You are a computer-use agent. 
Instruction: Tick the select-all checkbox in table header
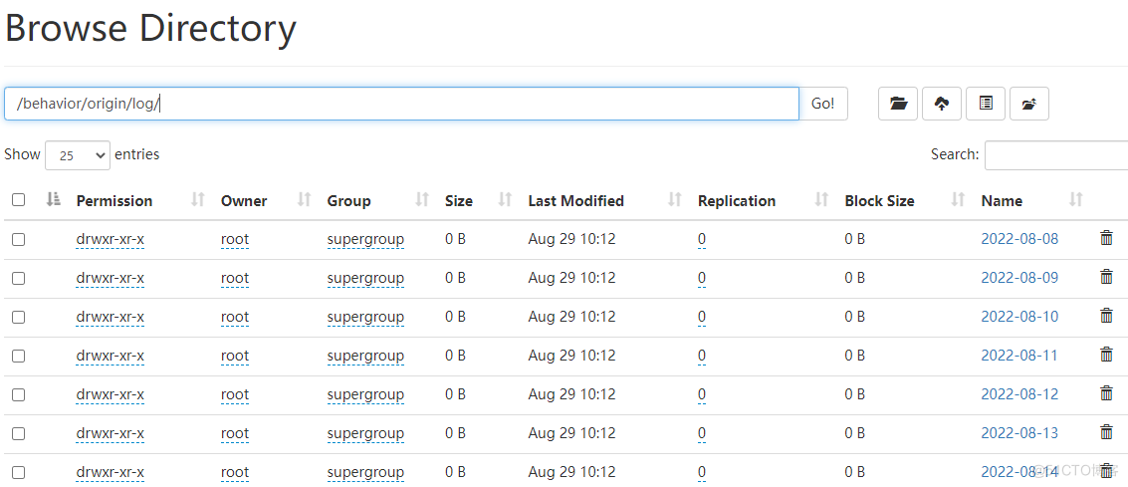tap(18, 200)
